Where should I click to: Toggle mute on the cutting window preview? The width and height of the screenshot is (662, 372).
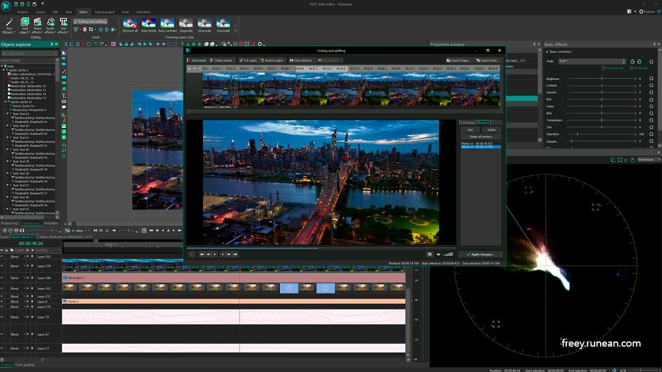pyautogui.click(x=439, y=254)
